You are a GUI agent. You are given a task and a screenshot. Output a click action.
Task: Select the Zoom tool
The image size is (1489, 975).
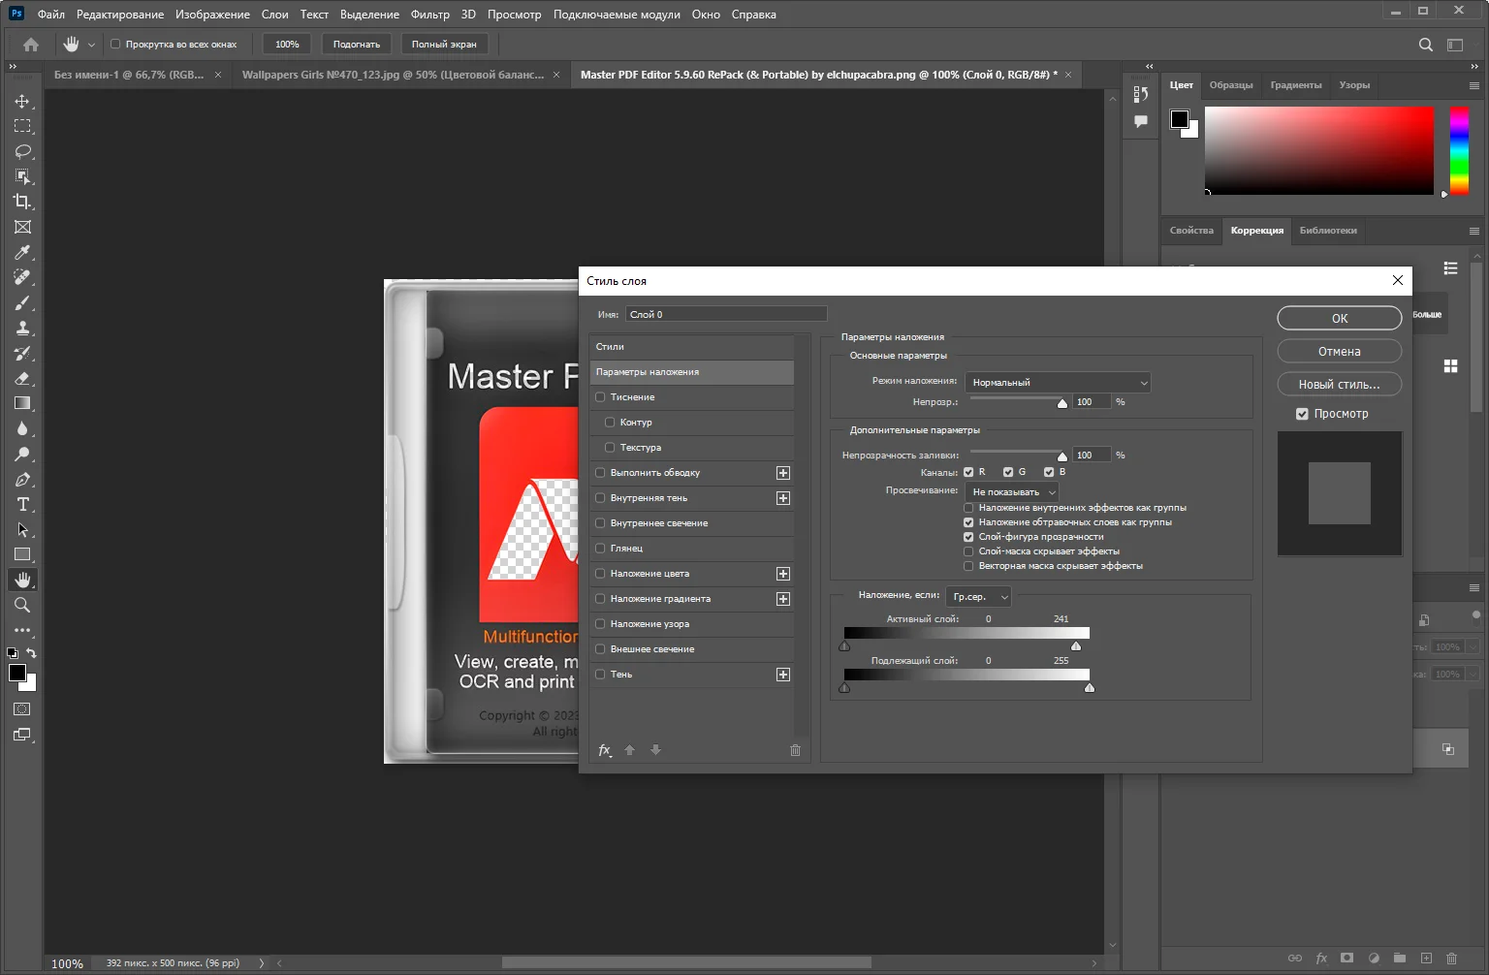[x=22, y=605]
